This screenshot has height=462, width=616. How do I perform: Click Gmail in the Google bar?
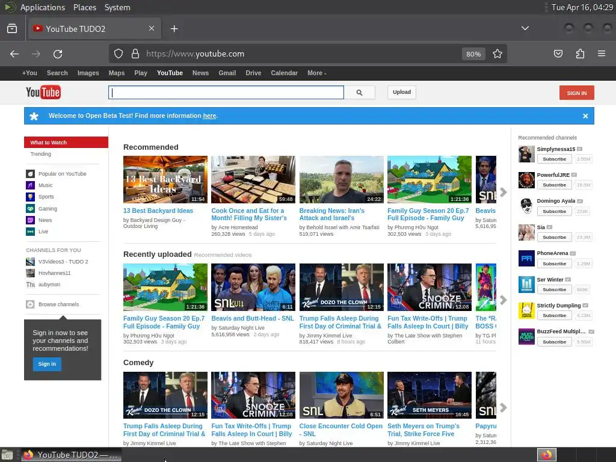coord(227,73)
